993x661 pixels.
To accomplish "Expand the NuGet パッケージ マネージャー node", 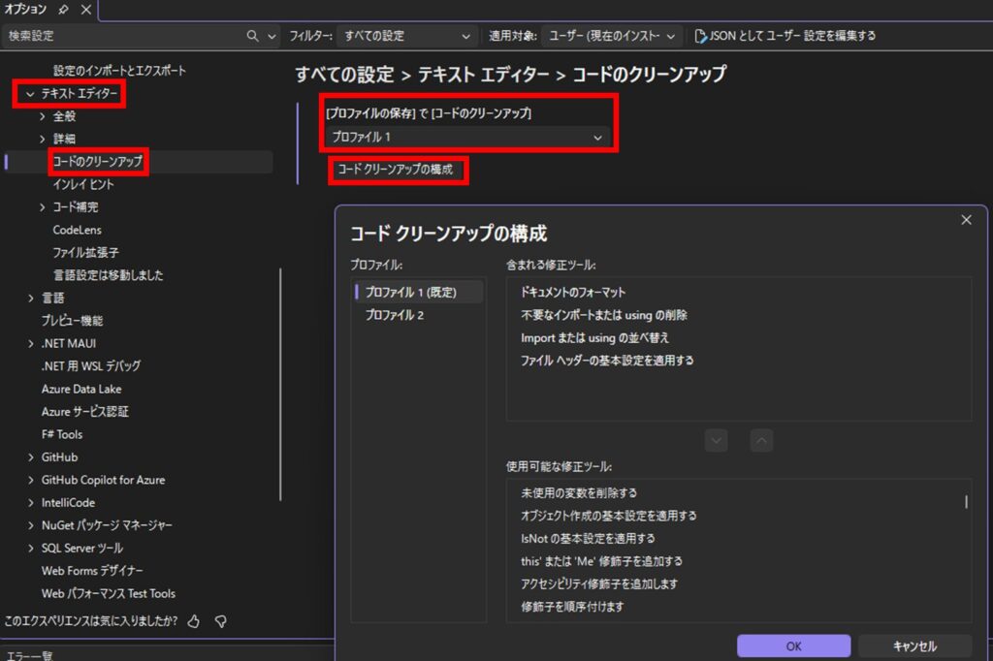I will 30,525.
